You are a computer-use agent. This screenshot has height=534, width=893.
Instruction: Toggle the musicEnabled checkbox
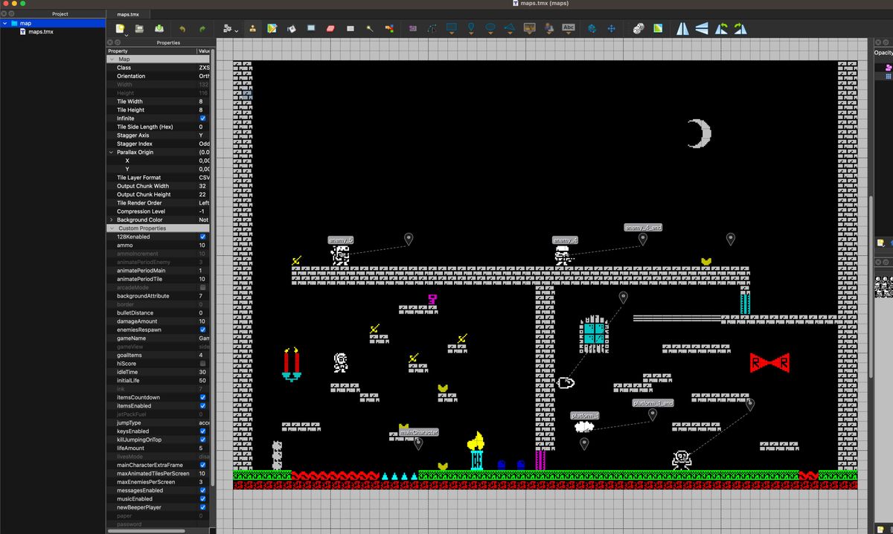point(202,499)
